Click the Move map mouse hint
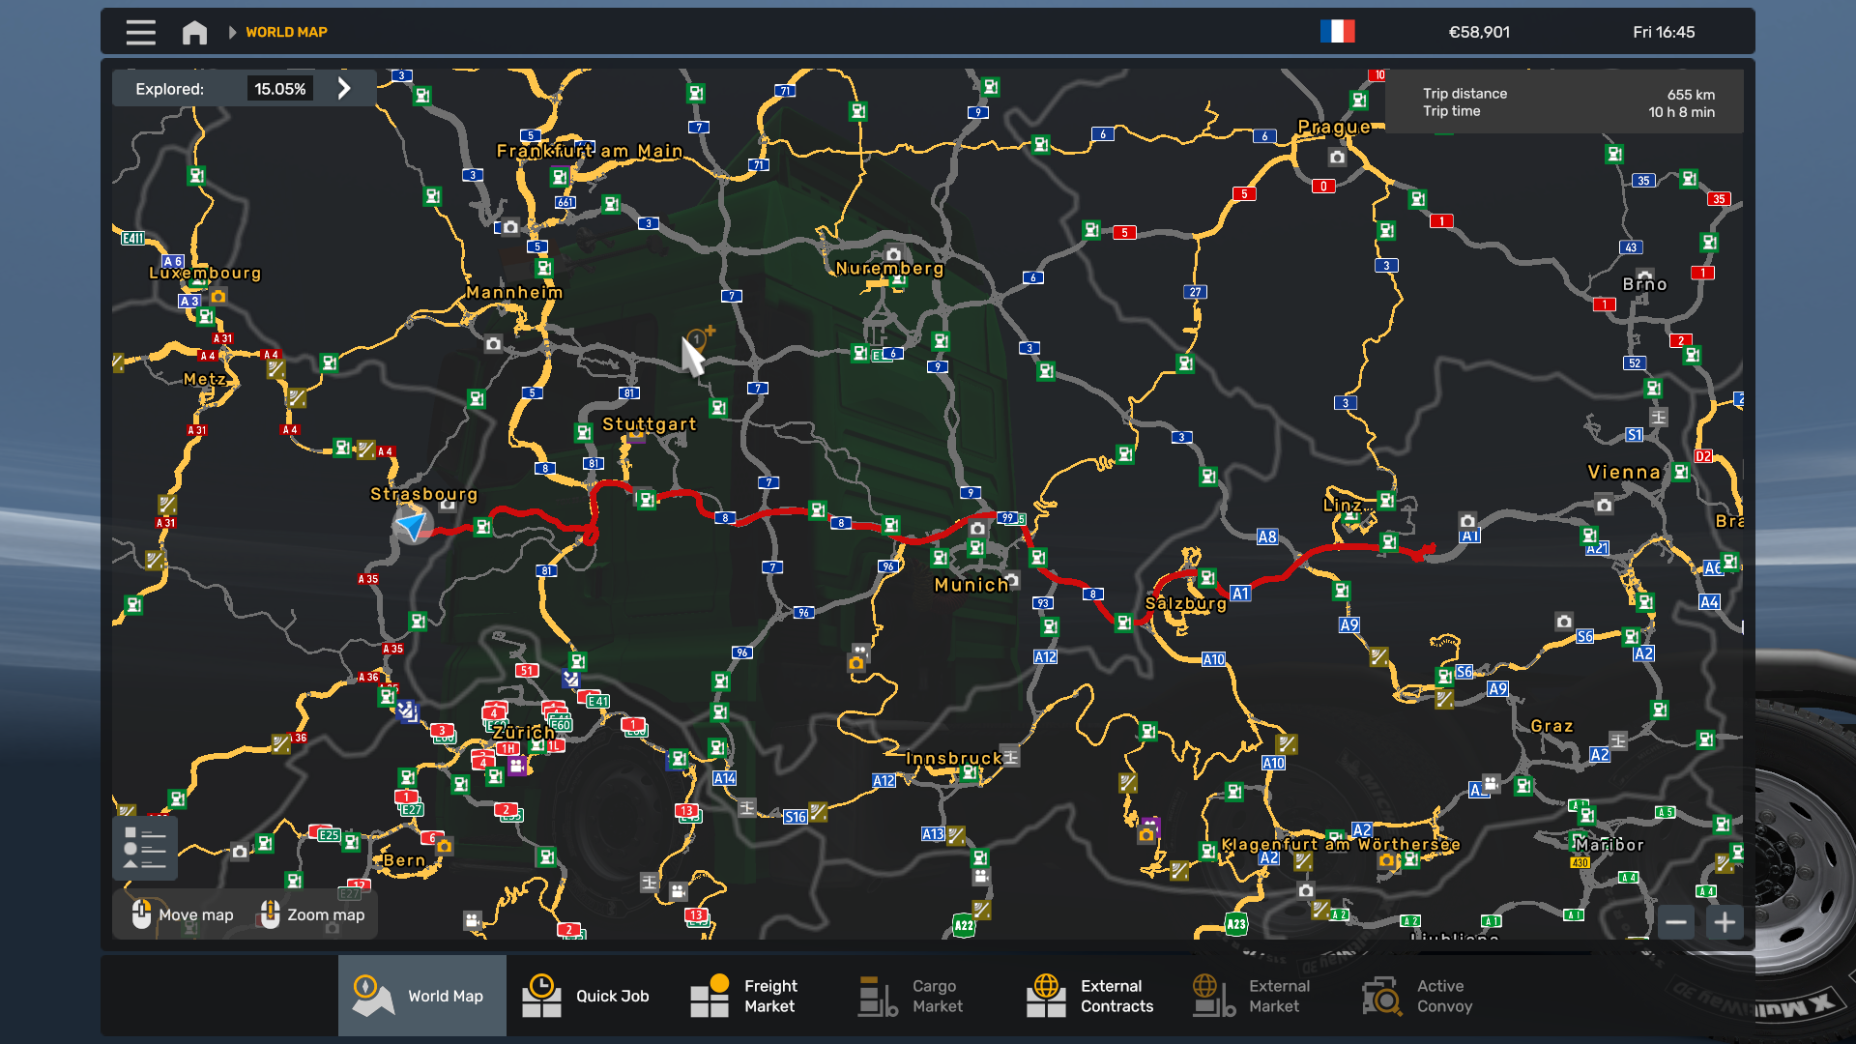 click(x=182, y=914)
